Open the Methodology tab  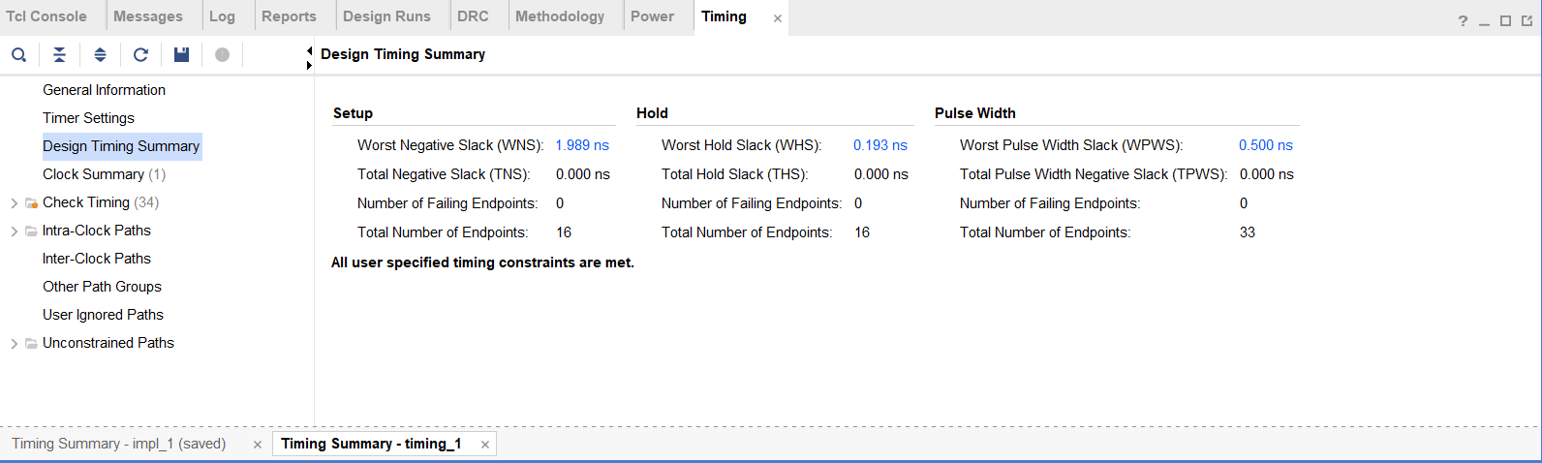pos(560,16)
